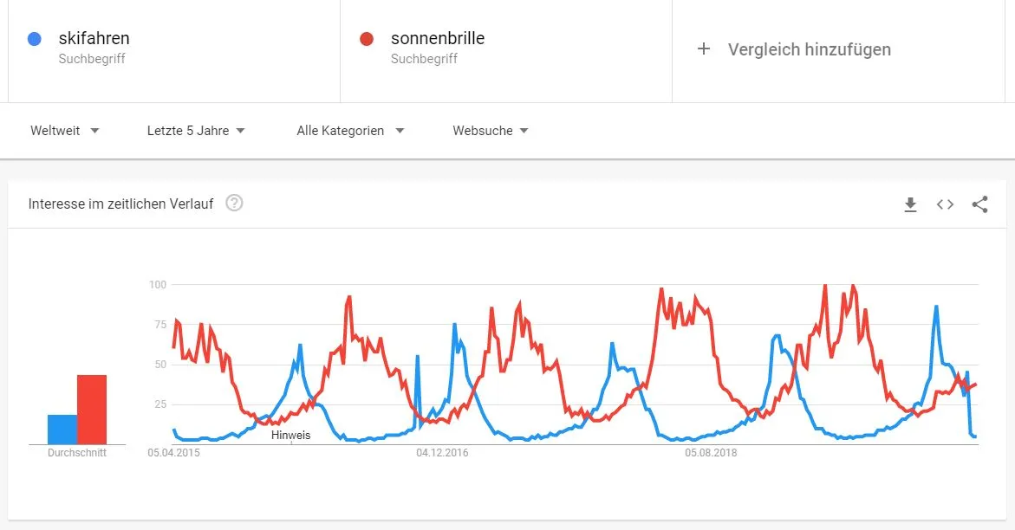The image size is (1015, 530).
Task: Change the time range via Letzte 5 Jahre dropdown
Action: pyautogui.click(x=195, y=130)
